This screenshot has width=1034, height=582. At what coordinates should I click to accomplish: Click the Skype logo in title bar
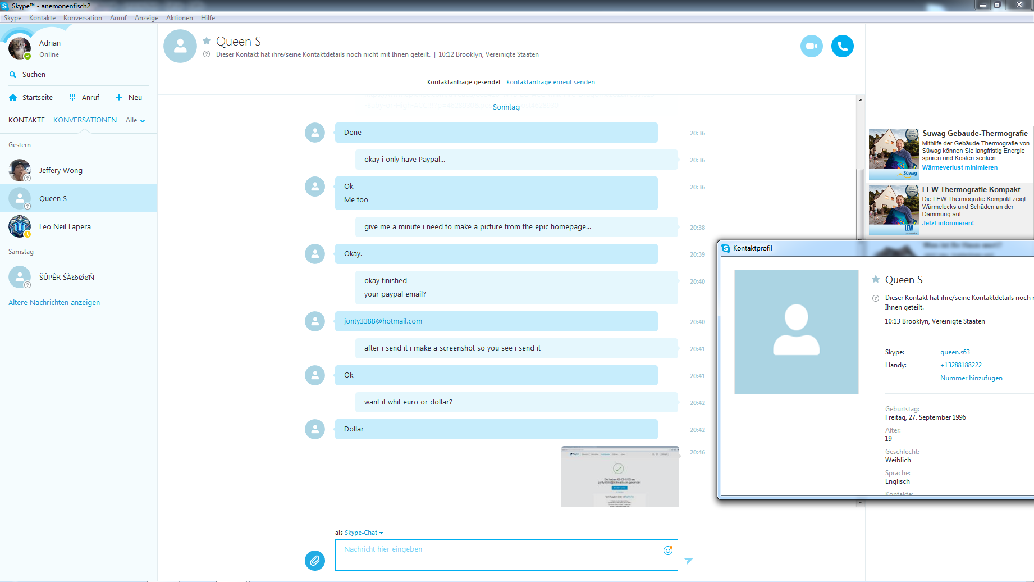point(5,6)
